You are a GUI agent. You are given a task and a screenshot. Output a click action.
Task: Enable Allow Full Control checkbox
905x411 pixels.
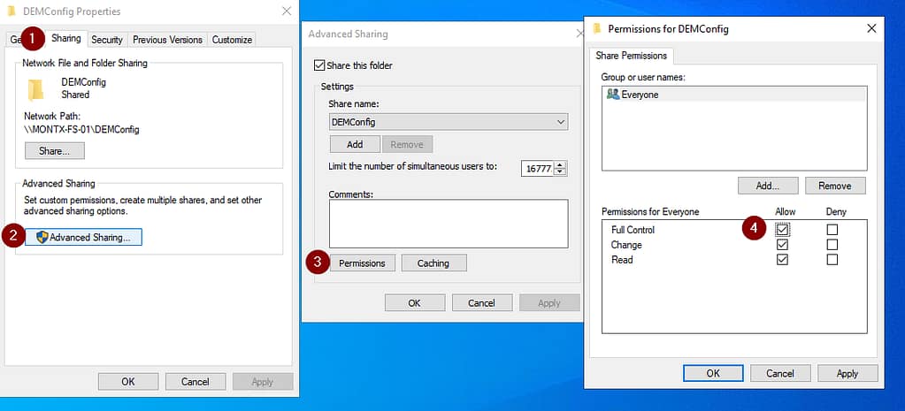pyautogui.click(x=782, y=230)
